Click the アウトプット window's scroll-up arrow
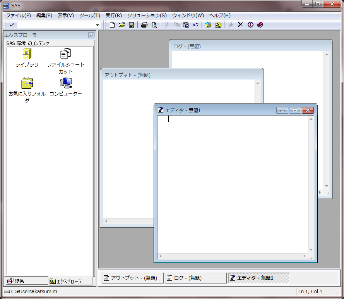Image resolution: width=344 pixels, height=299 pixels. [x=258, y=83]
